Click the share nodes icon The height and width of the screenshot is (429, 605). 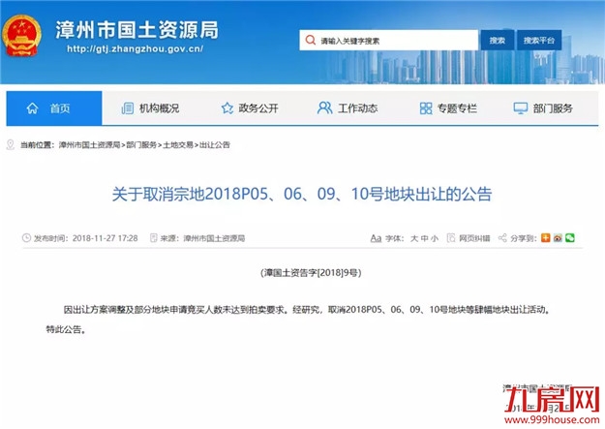[x=502, y=238]
